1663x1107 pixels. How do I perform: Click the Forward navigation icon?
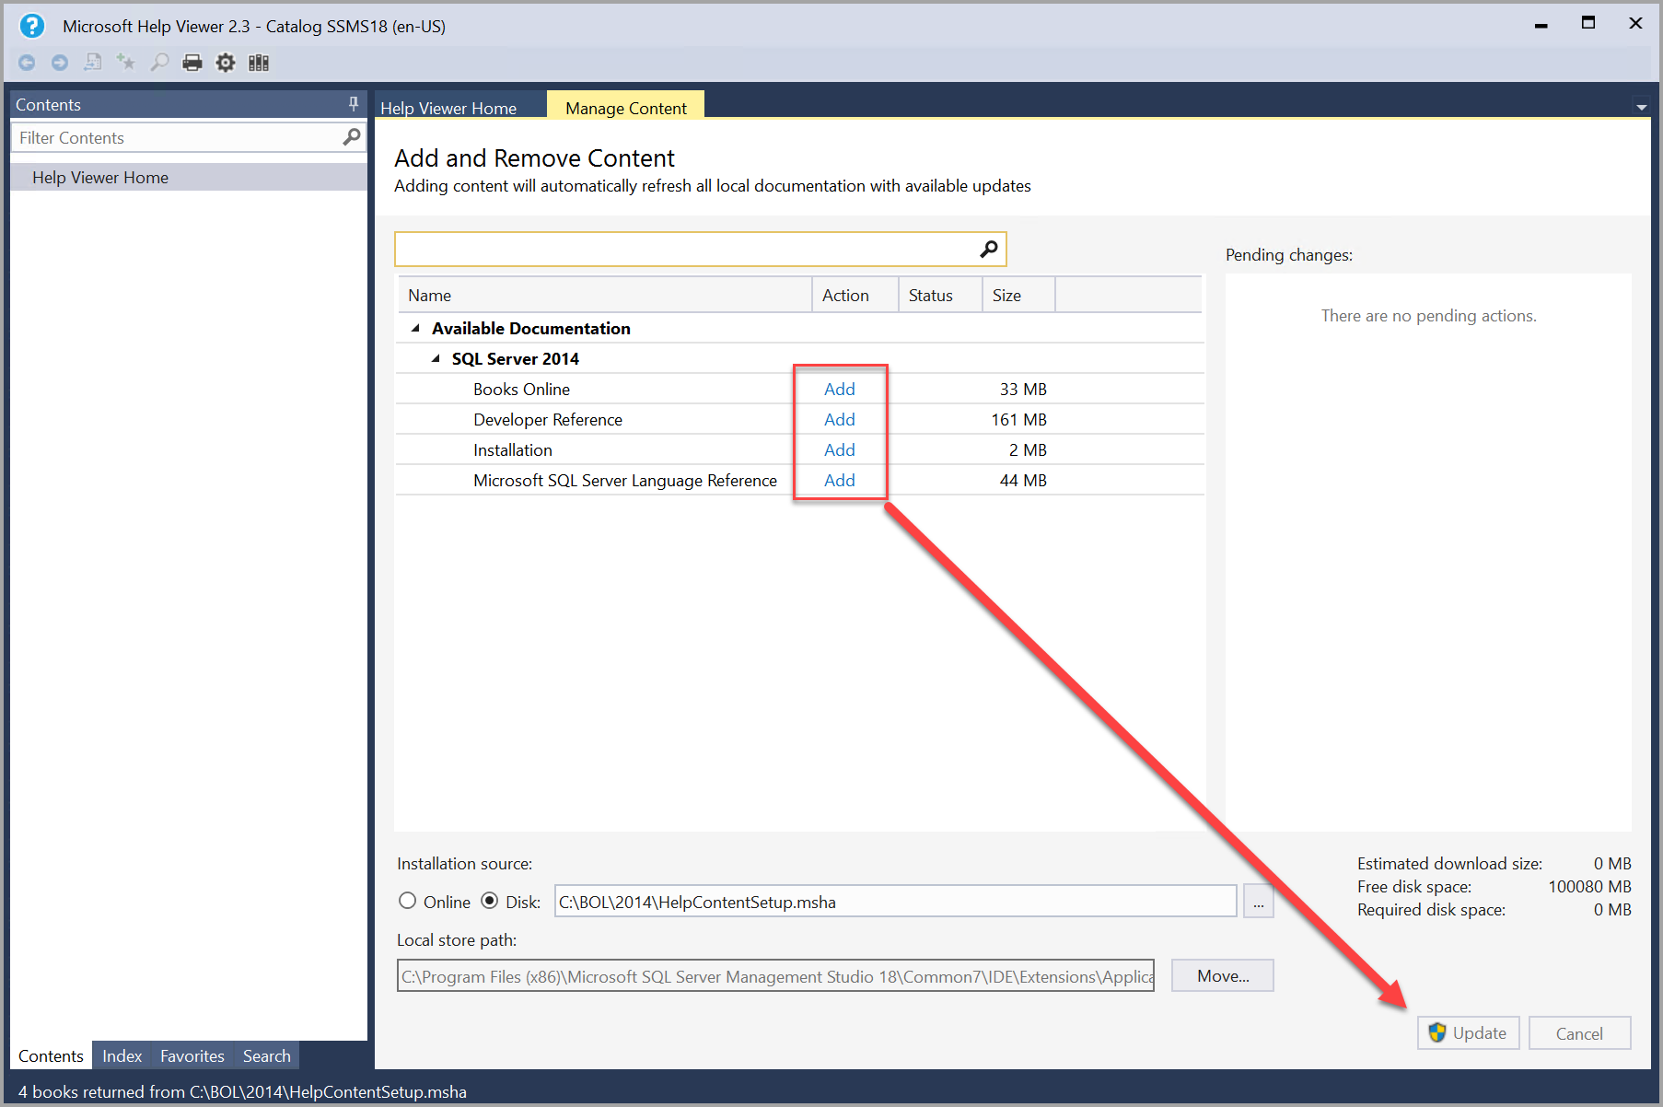60,62
